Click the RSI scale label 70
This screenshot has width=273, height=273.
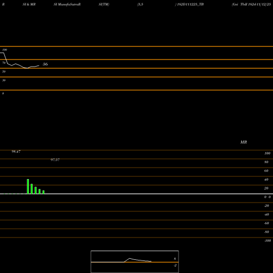click(4, 63)
